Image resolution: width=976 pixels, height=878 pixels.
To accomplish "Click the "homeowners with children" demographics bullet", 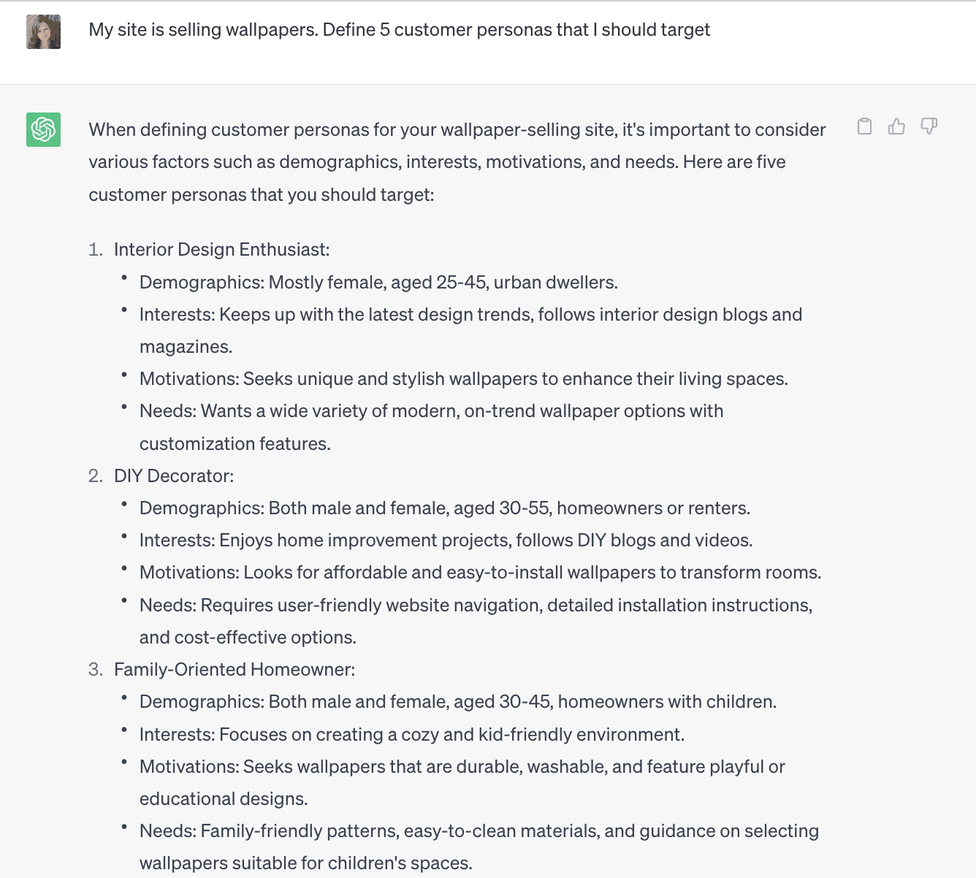I will [x=457, y=702].
